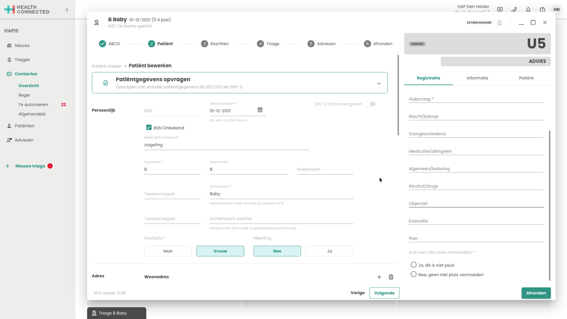The image size is (567, 319).
Task: Open the Geboortedatum calendar picker
Action: click(x=260, y=110)
